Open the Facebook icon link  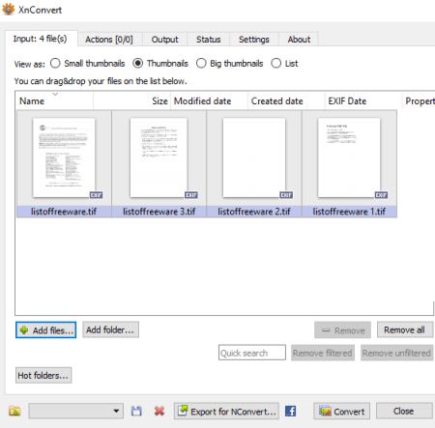click(290, 411)
